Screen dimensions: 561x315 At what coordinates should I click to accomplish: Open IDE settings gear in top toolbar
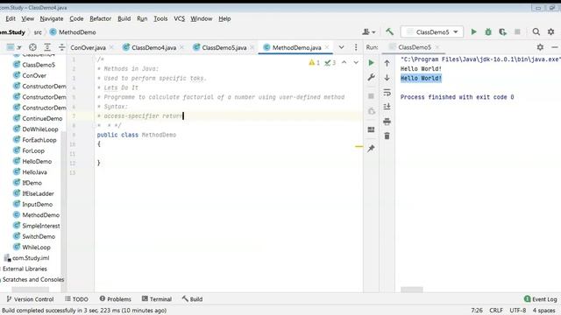coord(551,31)
